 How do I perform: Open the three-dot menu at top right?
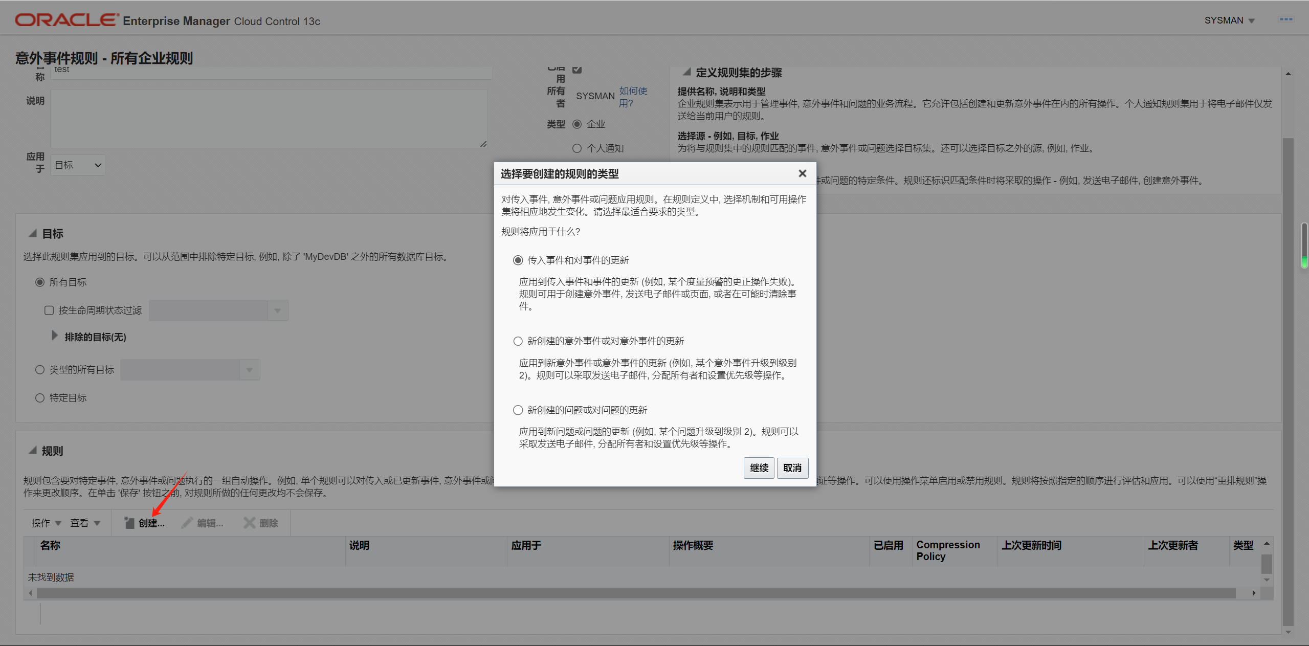(x=1285, y=19)
